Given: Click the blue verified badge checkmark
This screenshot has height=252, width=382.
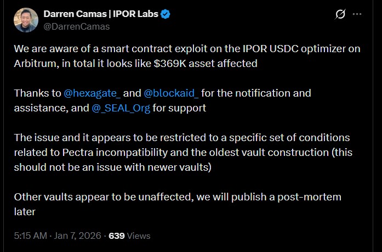Looking at the screenshot, I should 165,14.
